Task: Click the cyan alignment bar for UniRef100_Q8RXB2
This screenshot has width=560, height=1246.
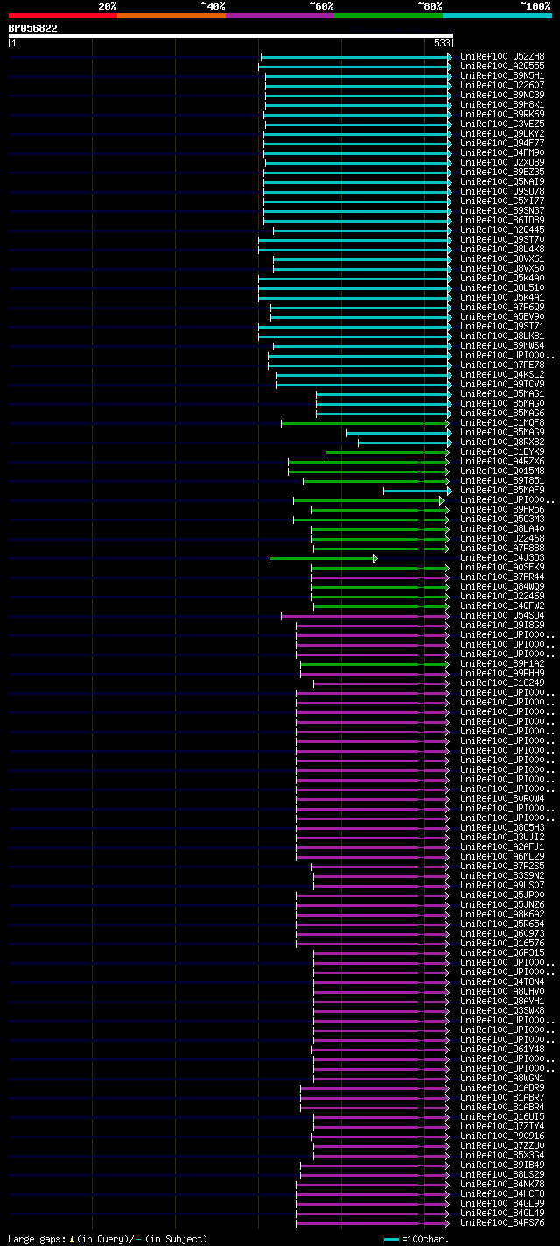Action: pos(405,442)
